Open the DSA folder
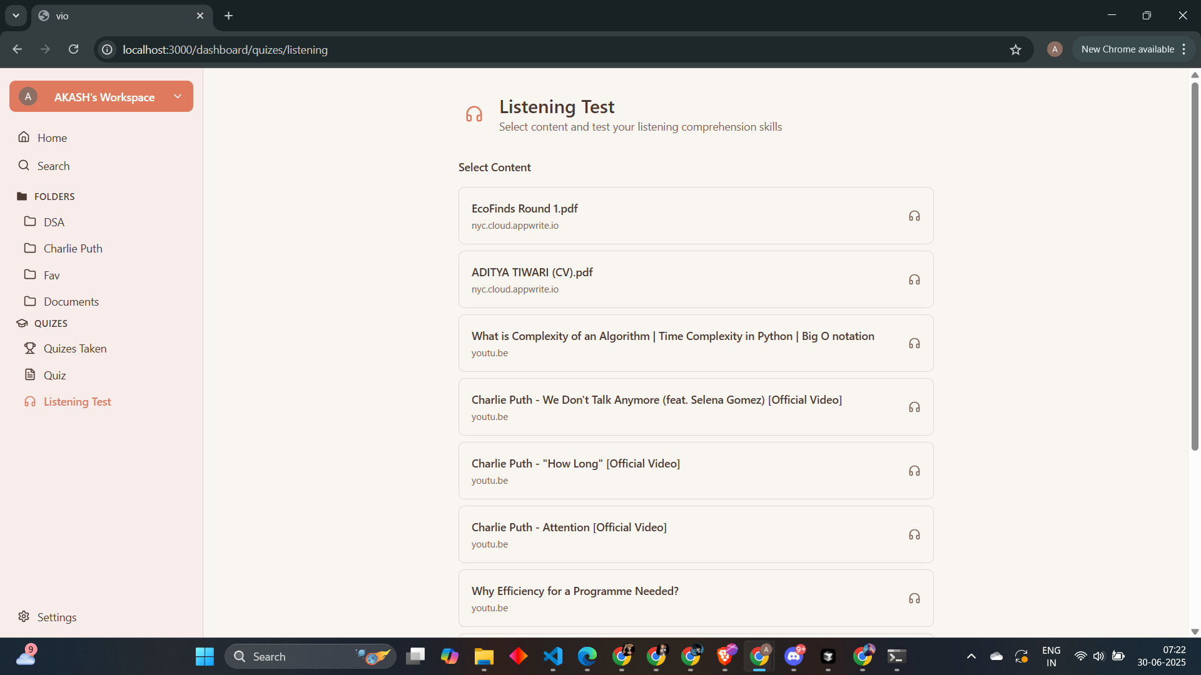The height and width of the screenshot is (675, 1201). click(54, 222)
